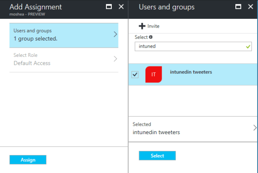
Task: Click the red IT group avatar
Action: point(153,74)
